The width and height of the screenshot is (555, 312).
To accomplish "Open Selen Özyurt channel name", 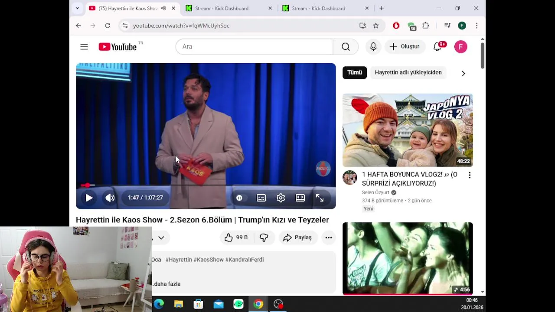I will coord(376,192).
